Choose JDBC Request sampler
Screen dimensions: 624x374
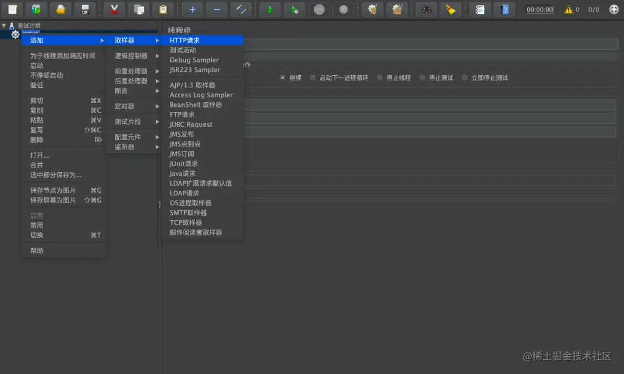coord(202,124)
